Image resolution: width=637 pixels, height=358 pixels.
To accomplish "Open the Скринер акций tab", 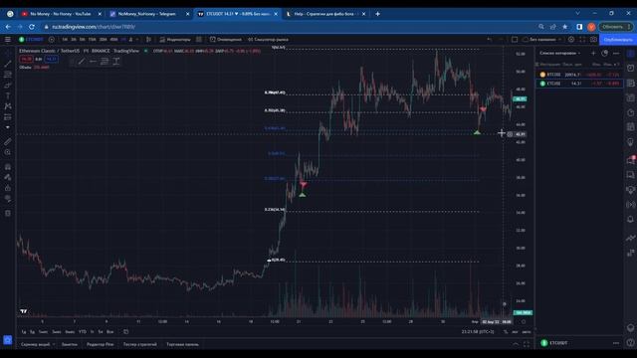I will point(38,344).
